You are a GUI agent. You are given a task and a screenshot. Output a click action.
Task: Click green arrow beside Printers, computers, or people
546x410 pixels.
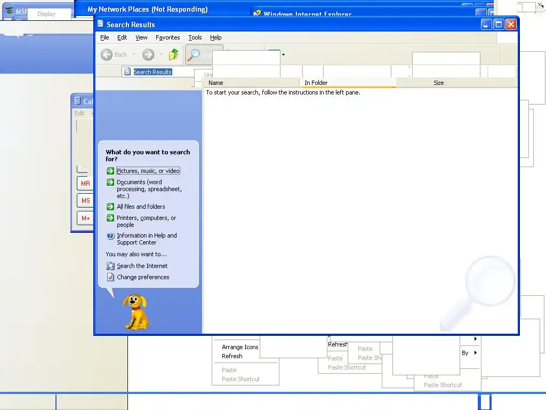[110, 218]
